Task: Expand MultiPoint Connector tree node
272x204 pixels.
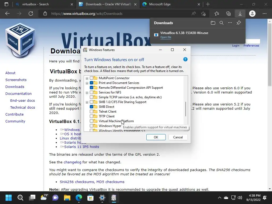Action: (87, 78)
